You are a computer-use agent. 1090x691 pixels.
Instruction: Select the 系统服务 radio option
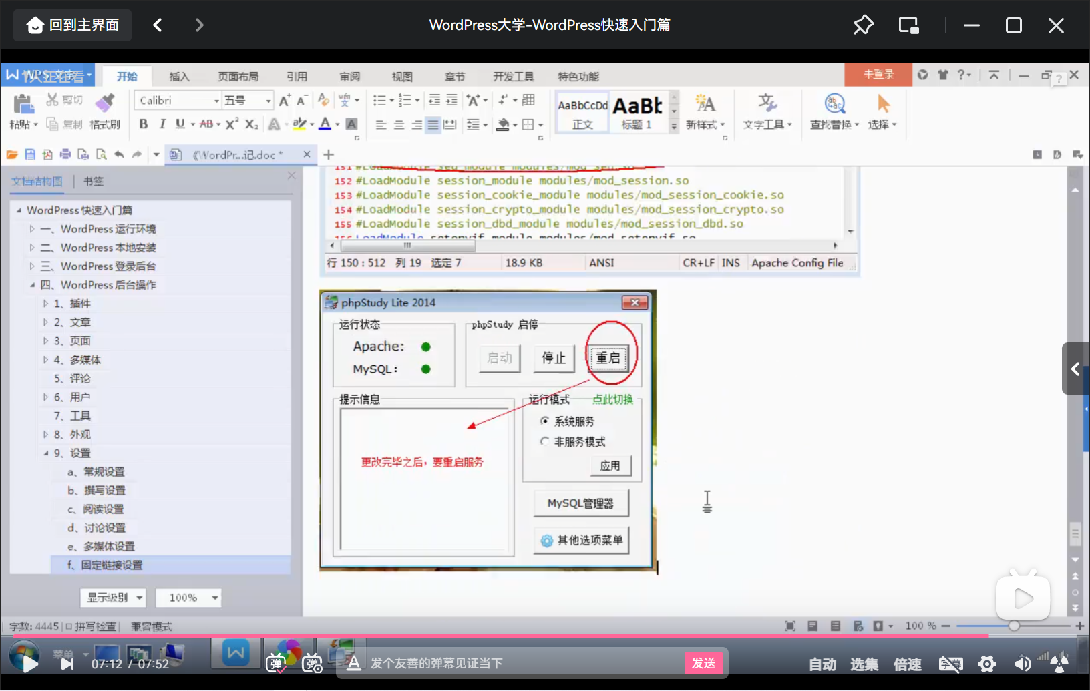(x=544, y=421)
